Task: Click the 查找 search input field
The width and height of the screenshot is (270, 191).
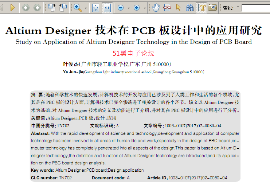Action: point(256,8)
